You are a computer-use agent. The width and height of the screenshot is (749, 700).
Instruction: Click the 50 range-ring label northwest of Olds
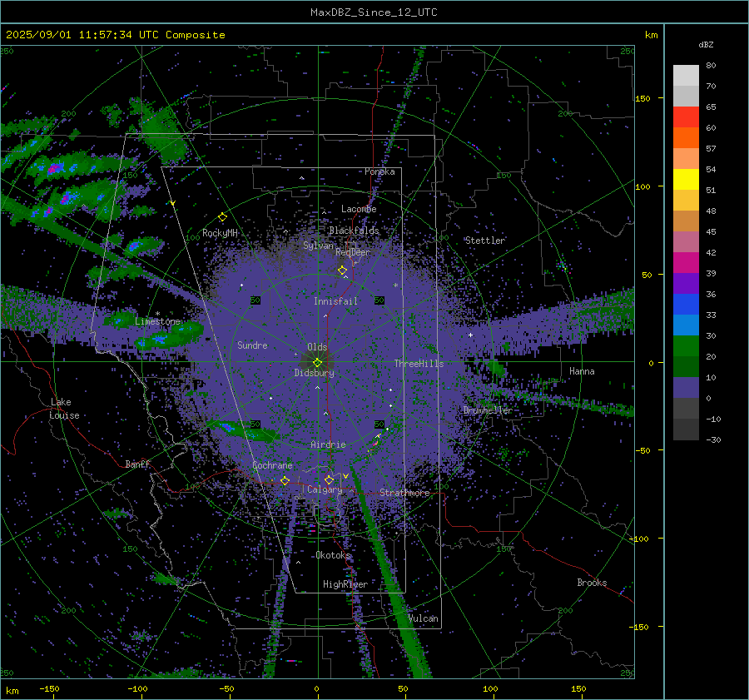tap(255, 300)
